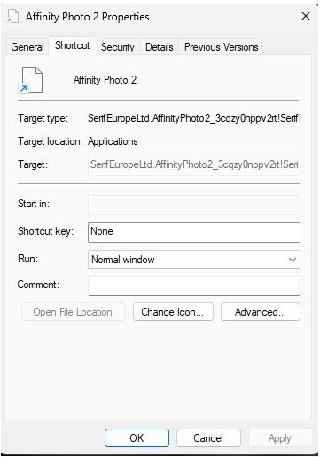Dismiss the dialog with Cancel
Viewport: 320px width, 457px height.
tap(208, 438)
